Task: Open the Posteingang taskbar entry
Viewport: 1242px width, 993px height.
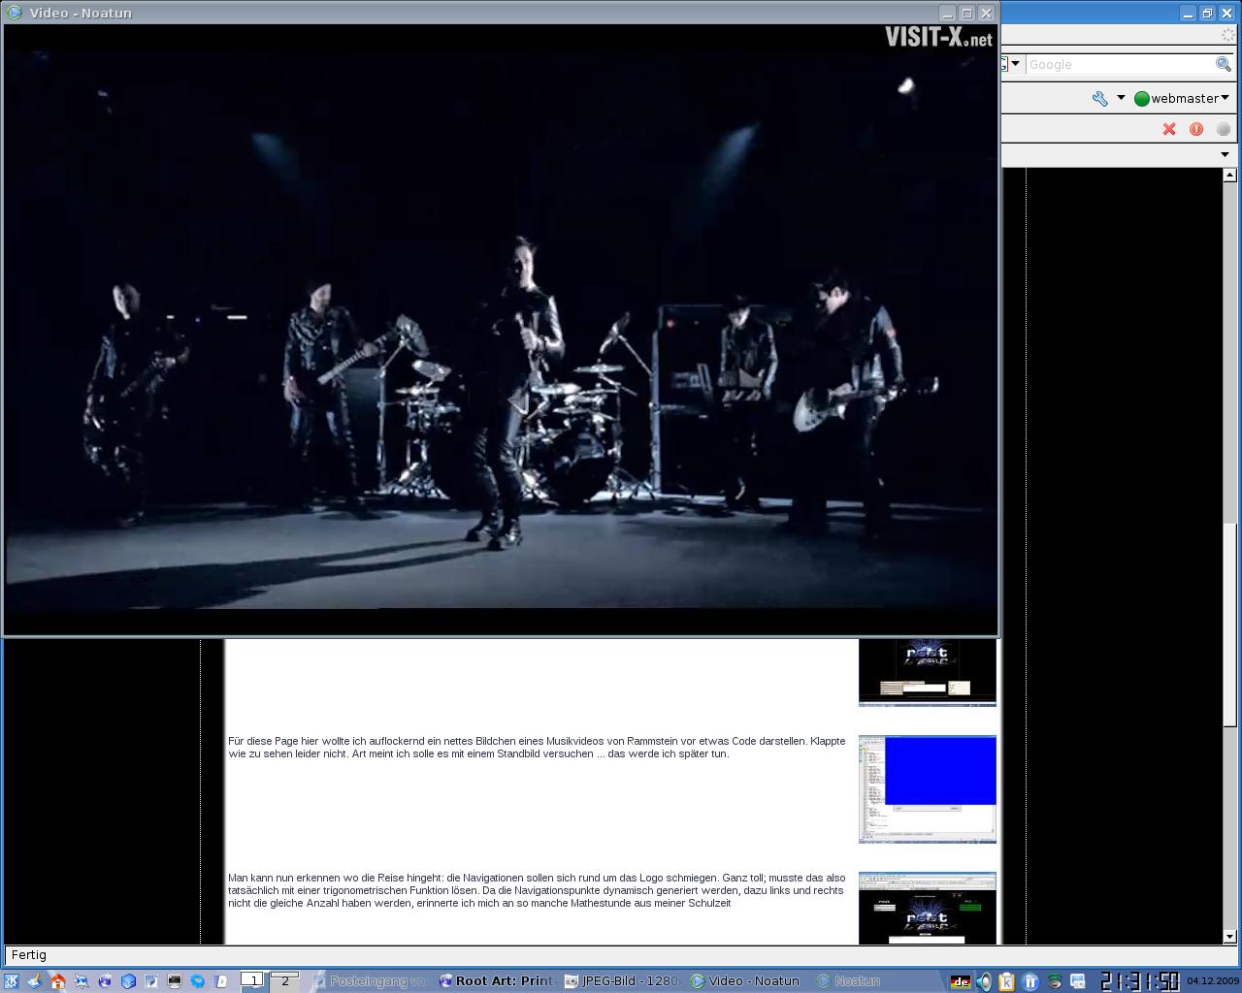Action: click(371, 981)
